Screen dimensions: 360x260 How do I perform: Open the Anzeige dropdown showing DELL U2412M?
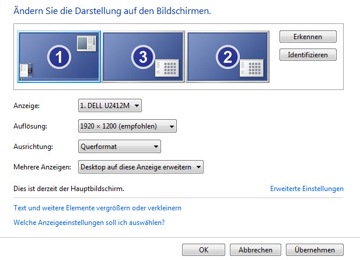(110, 106)
